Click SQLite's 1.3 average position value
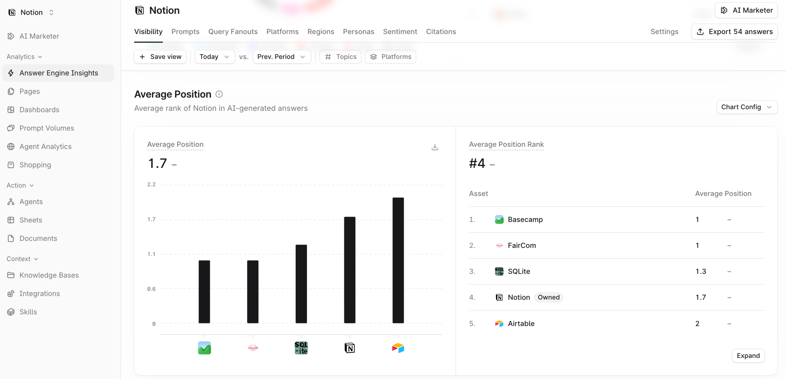 (x=701, y=272)
